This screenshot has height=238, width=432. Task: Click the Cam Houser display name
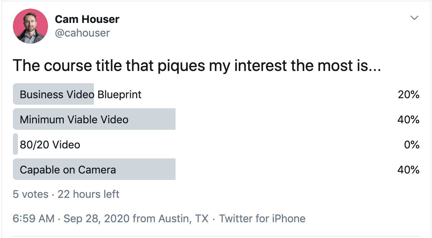(87, 19)
